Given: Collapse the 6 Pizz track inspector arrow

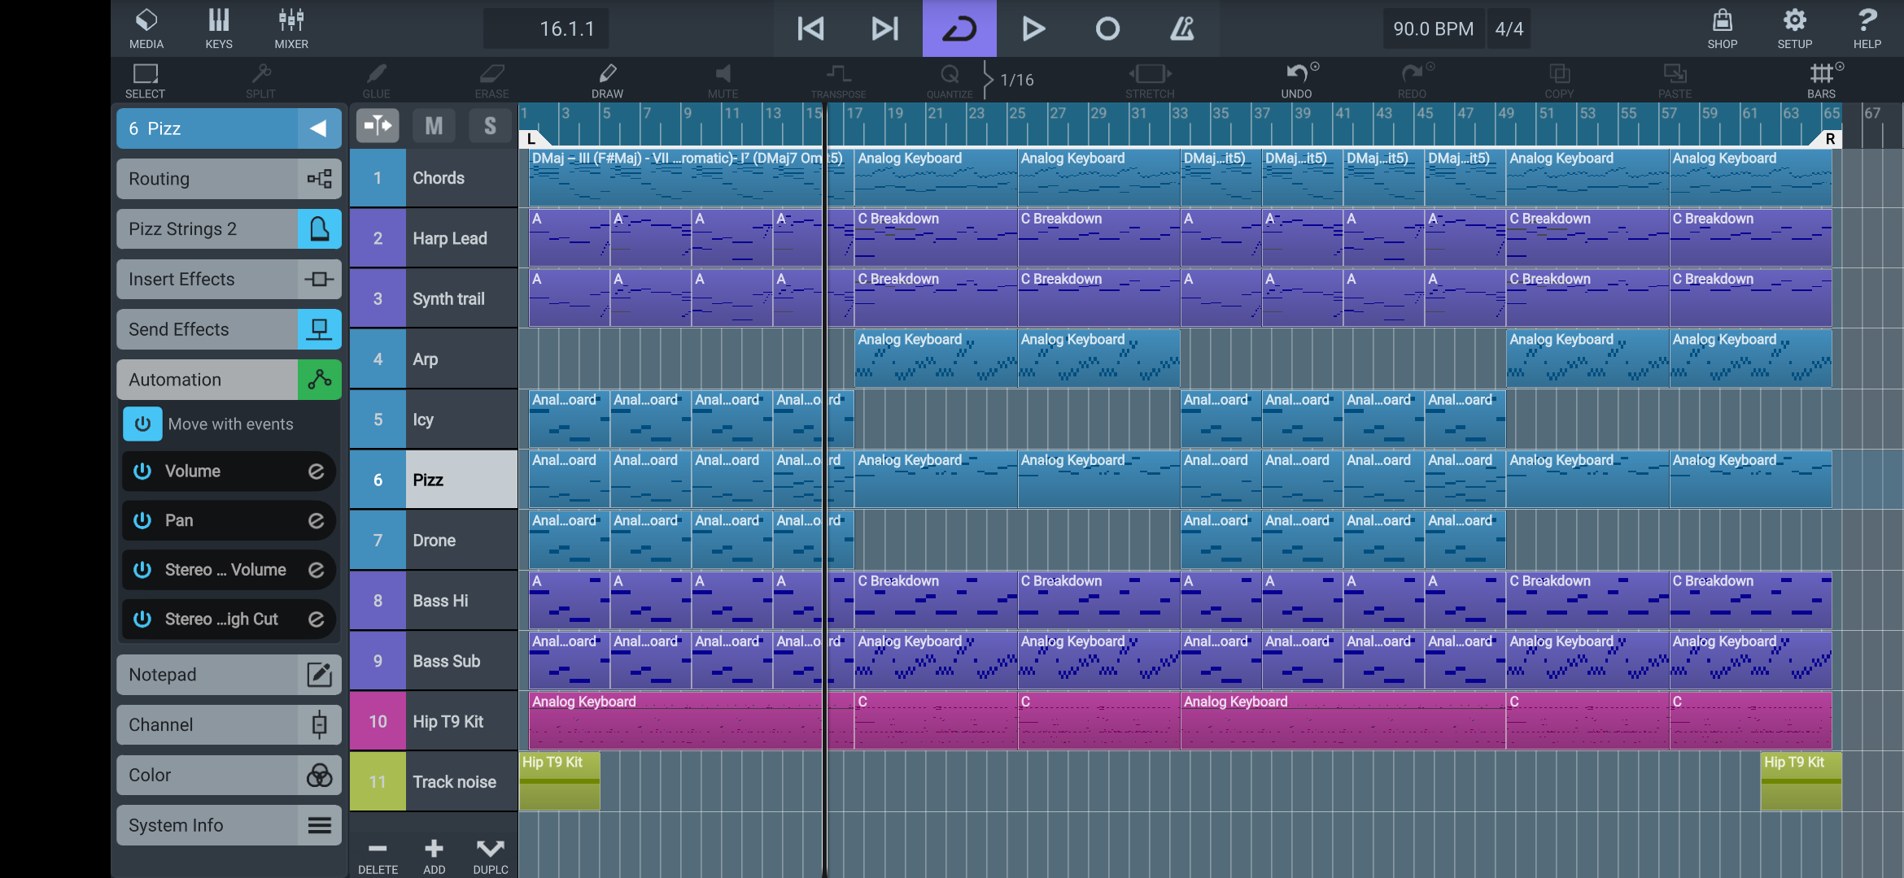Looking at the screenshot, I should pyautogui.click(x=318, y=128).
